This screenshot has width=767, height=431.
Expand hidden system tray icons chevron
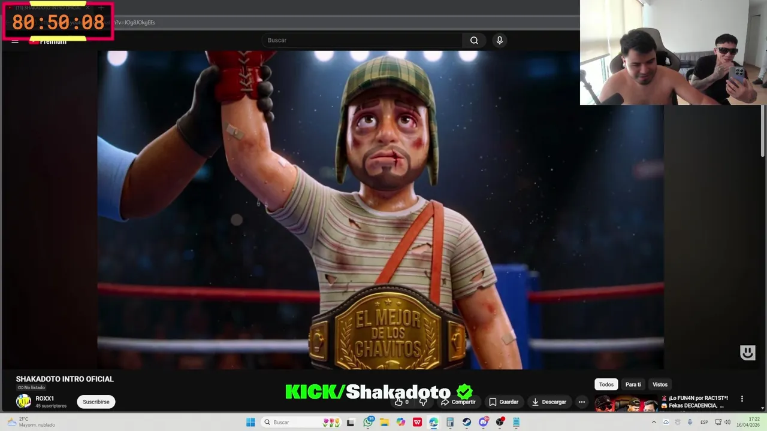coord(654,422)
